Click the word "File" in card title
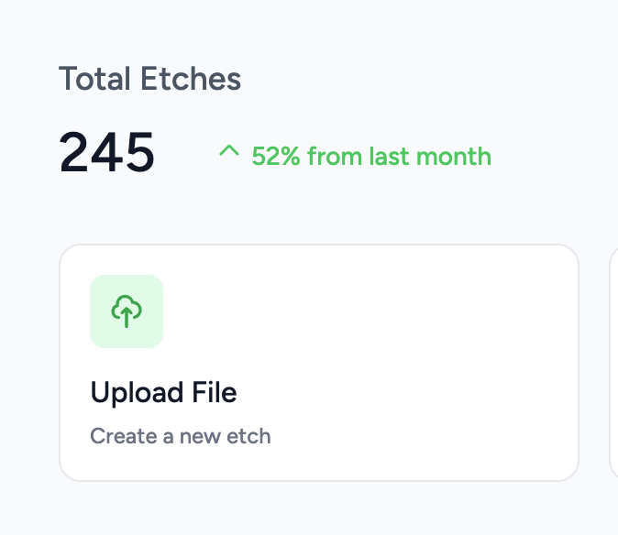This screenshot has width=618, height=535. tap(215, 393)
